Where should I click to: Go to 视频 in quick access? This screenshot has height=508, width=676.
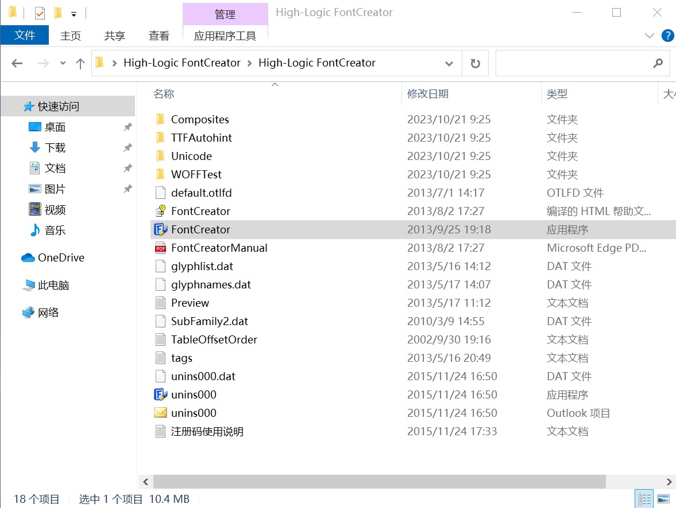point(47,210)
